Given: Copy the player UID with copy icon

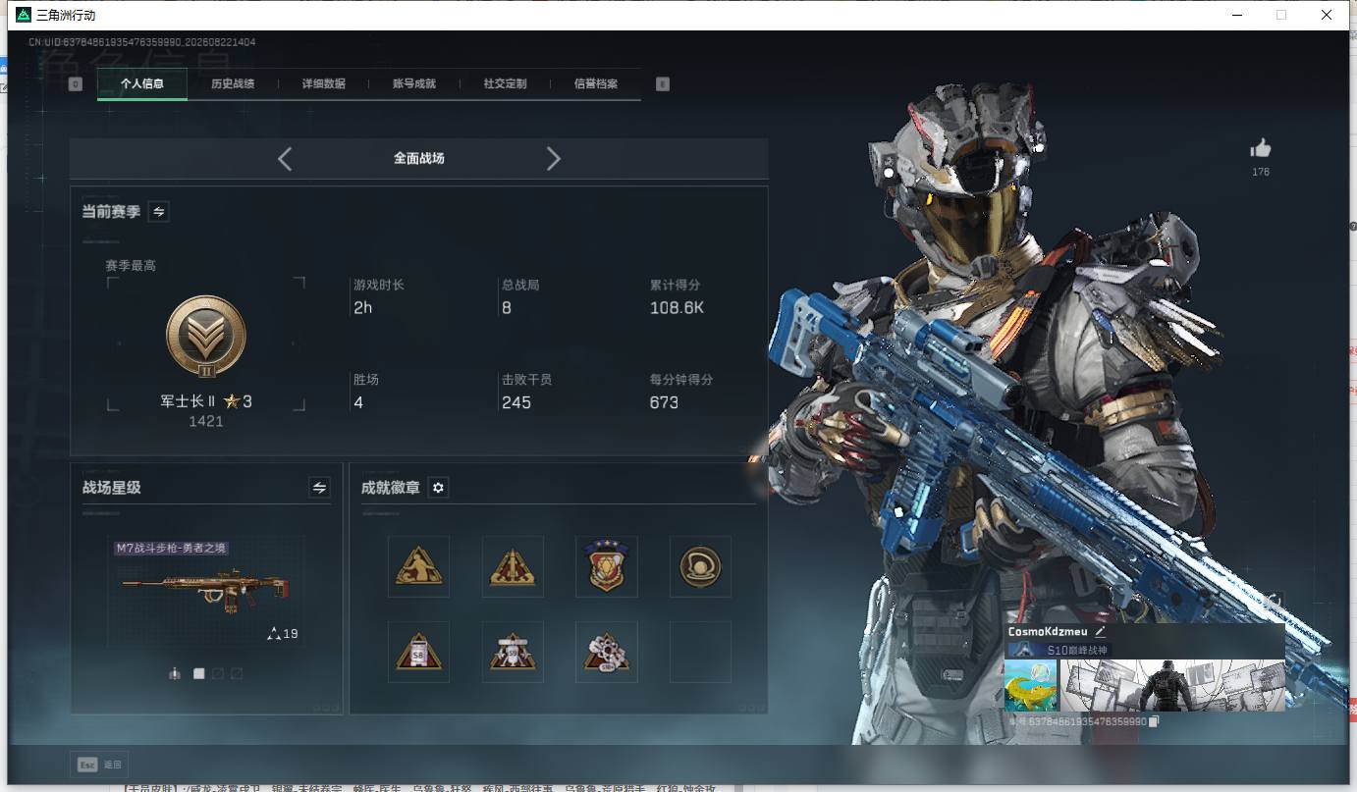Looking at the screenshot, I should click(1155, 721).
